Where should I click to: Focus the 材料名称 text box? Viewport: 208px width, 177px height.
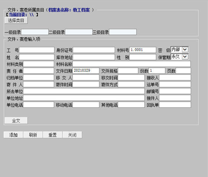tap(132, 64)
